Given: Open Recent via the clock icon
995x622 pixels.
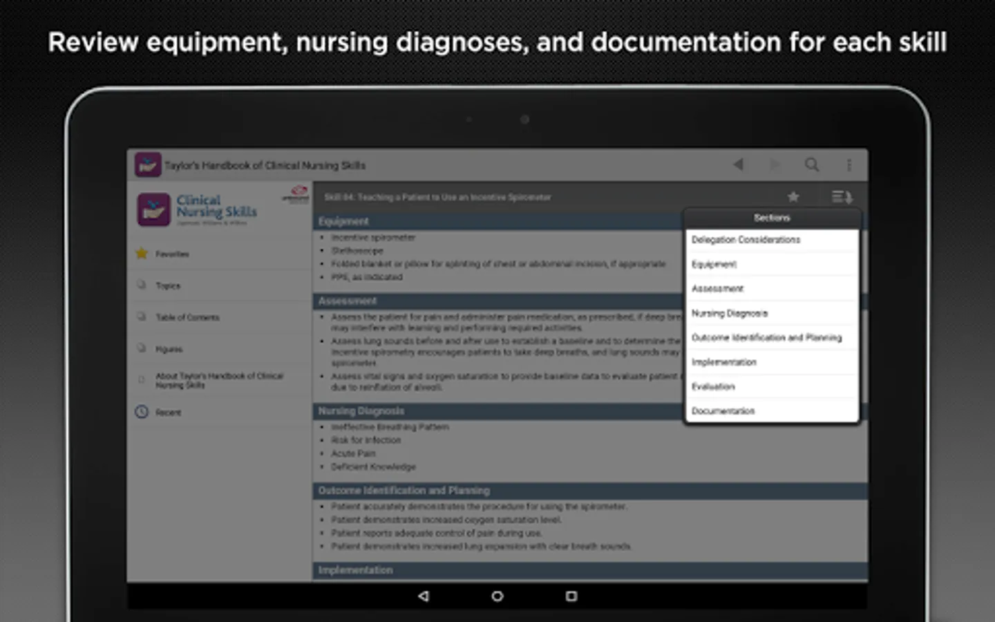Looking at the screenshot, I should click(142, 412).
